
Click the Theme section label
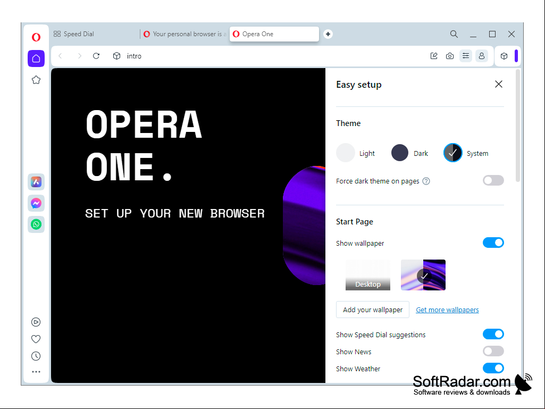pyautogui.click(x=348, y=123)
